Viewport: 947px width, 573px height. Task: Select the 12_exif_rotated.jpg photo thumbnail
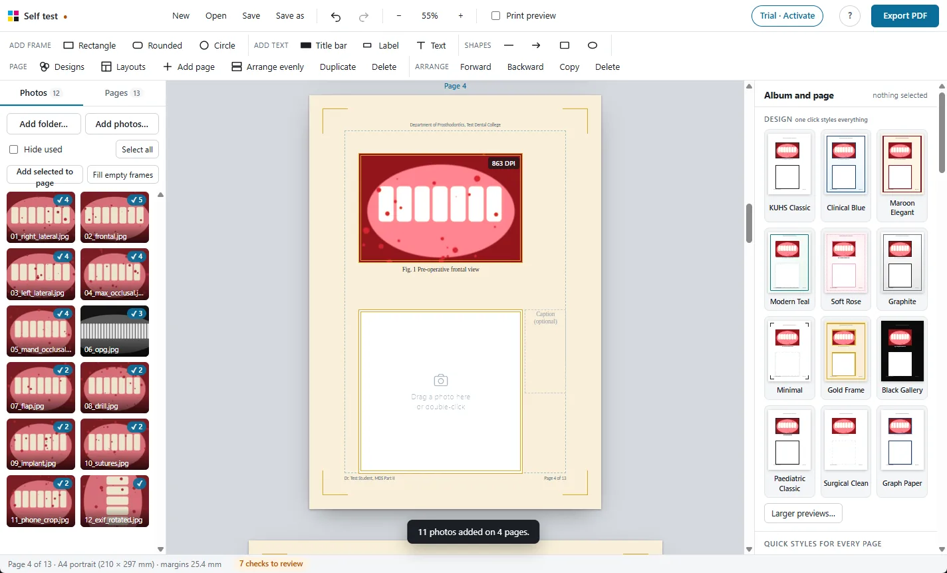[x=114, y=500]
